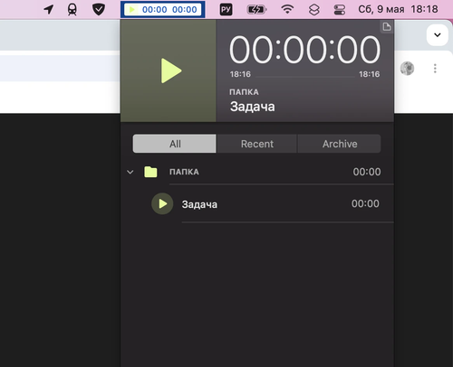Open the train menu bar icon
The width and height of the screenshot is (453, 367).
[72, 10]
